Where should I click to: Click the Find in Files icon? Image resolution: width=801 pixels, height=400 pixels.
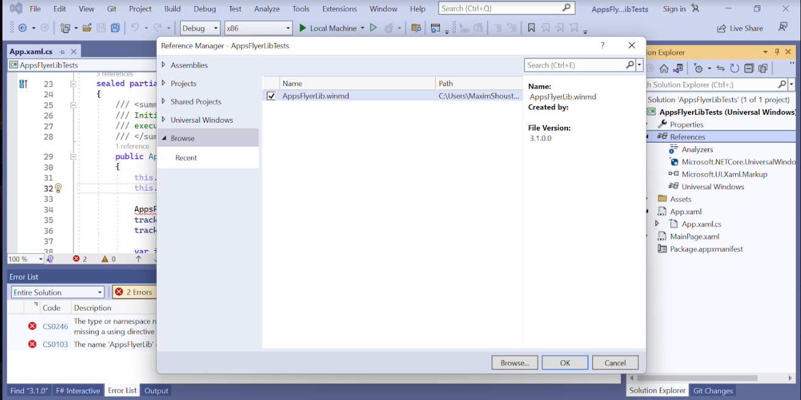coord(416,28)
